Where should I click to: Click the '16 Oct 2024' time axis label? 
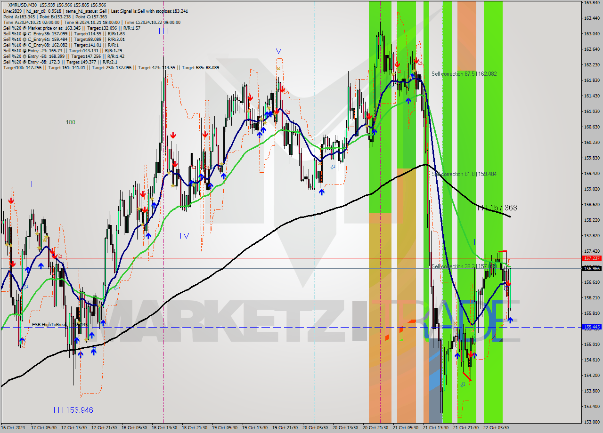pos(13,428)
